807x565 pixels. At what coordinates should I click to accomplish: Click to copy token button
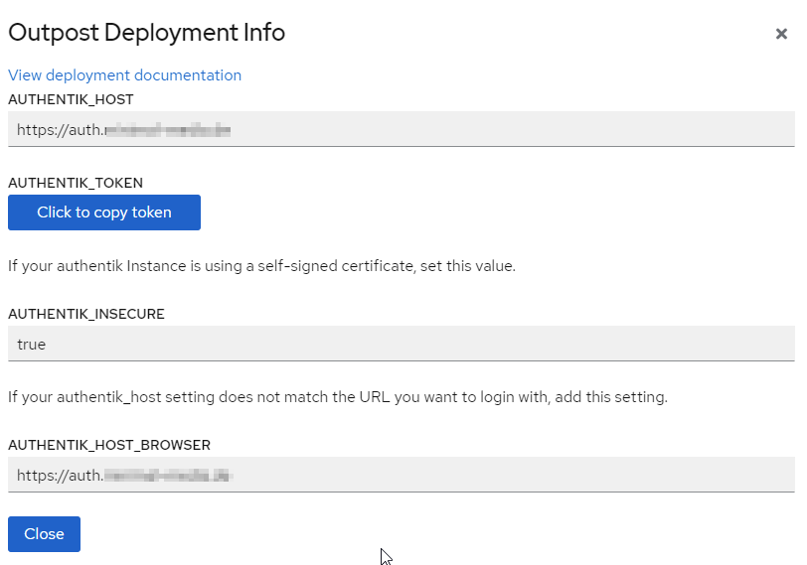coord(104,212)
